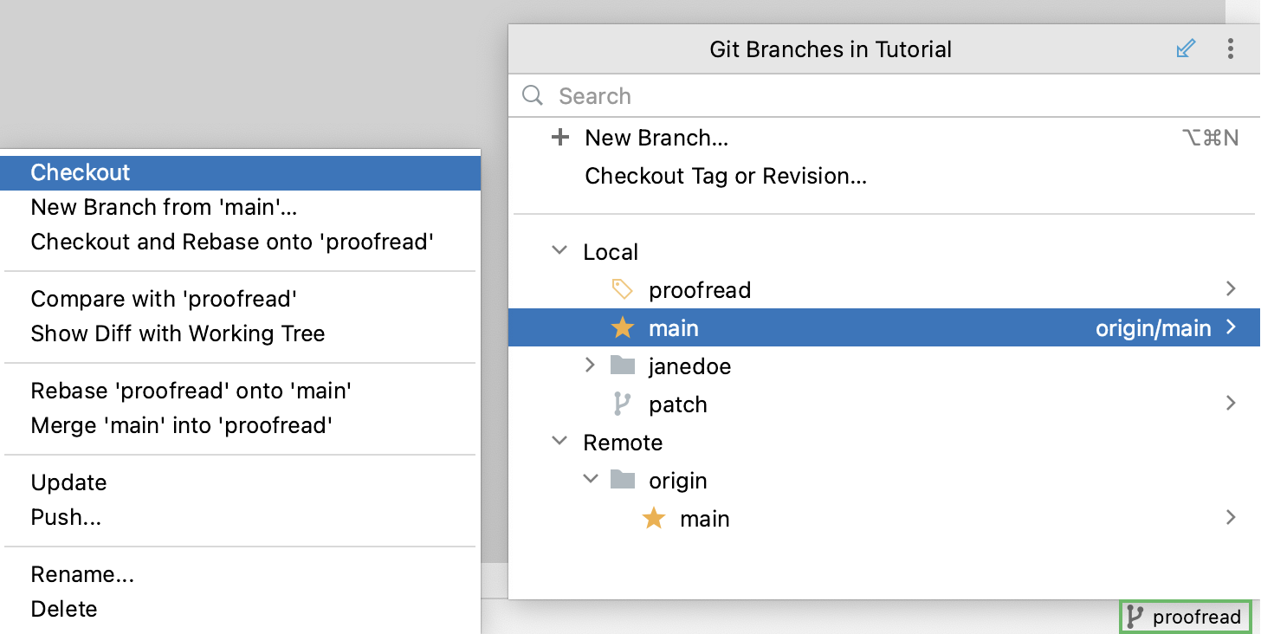Click Checkout Tag or Revision...
The width and height of the screenshot is (1261, 634).
(726, 176)
